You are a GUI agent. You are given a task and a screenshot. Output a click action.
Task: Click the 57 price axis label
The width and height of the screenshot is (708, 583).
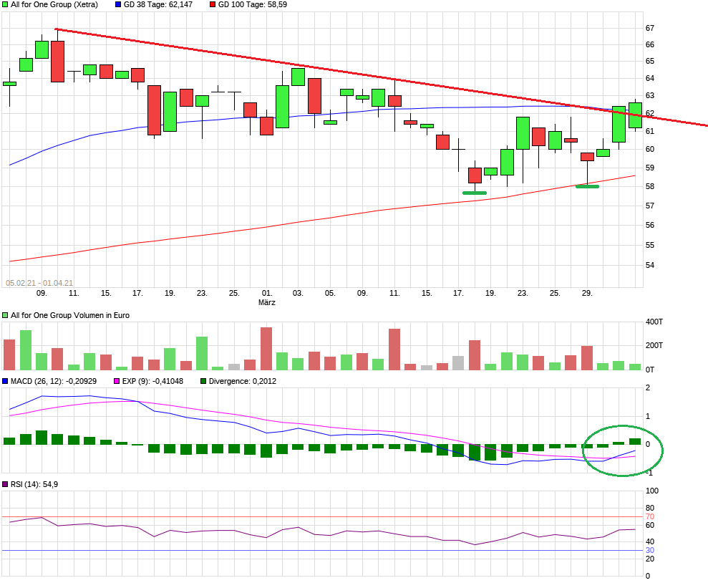pyautogui.click(x=650, y=206)
